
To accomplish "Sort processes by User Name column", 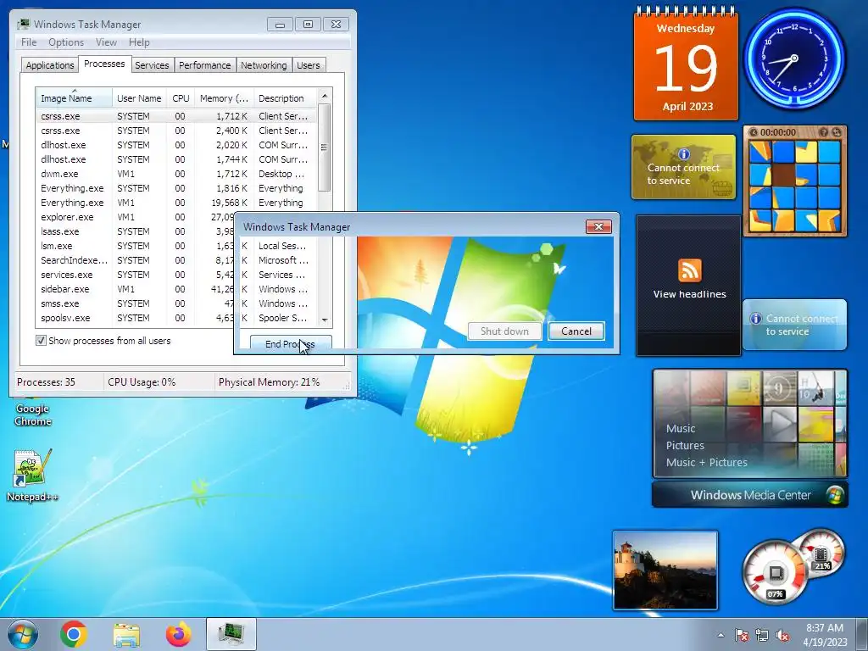I will (x=139, y=98).
